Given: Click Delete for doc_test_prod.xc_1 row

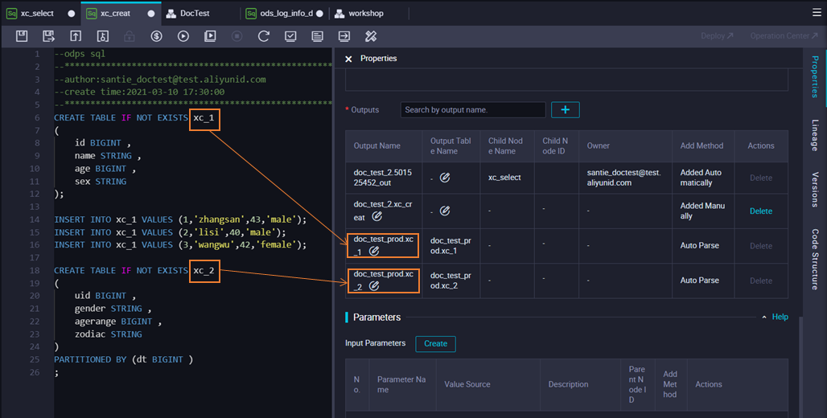Looking at the screenshot, I should 760,246.
